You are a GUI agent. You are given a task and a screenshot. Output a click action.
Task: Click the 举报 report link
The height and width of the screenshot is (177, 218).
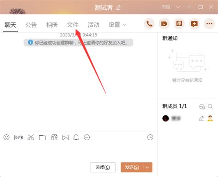point(166,7)
